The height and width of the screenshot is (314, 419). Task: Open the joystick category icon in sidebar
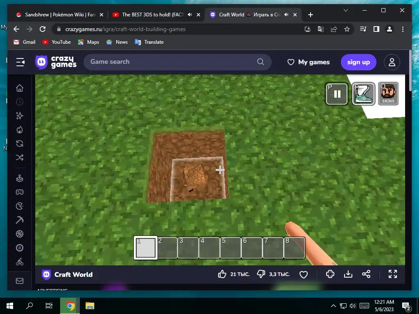(20, 178)
